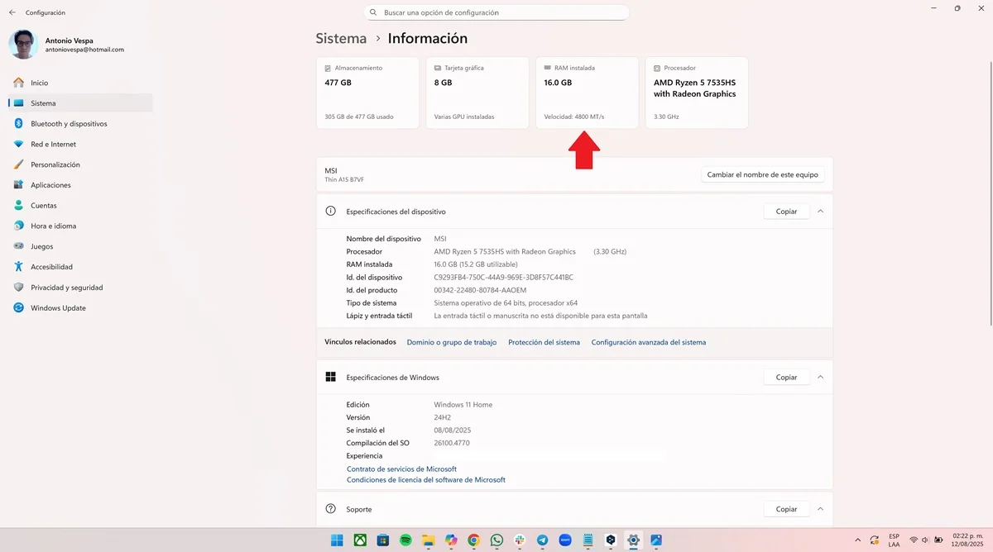The width and height of the screenshot is (993, 552).
Task: Copy the Especificaciones de Windows details
Action: 786,377
